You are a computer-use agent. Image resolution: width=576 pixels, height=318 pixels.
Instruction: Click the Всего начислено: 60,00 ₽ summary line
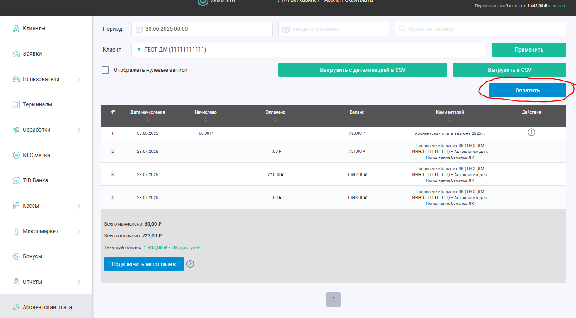click(x=133, y=224)
